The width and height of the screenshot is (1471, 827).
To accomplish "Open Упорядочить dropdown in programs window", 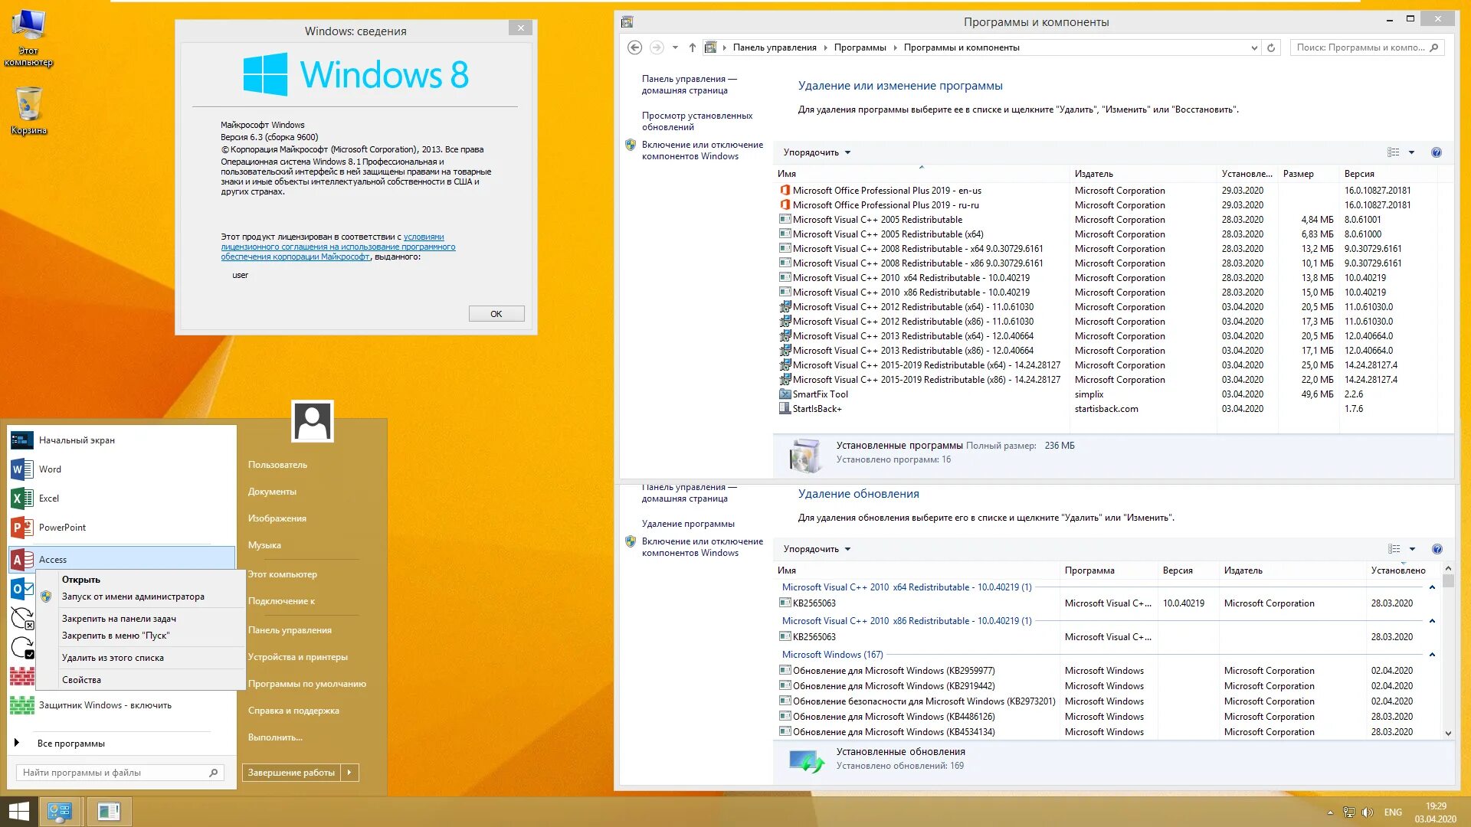I will [817, 152].
